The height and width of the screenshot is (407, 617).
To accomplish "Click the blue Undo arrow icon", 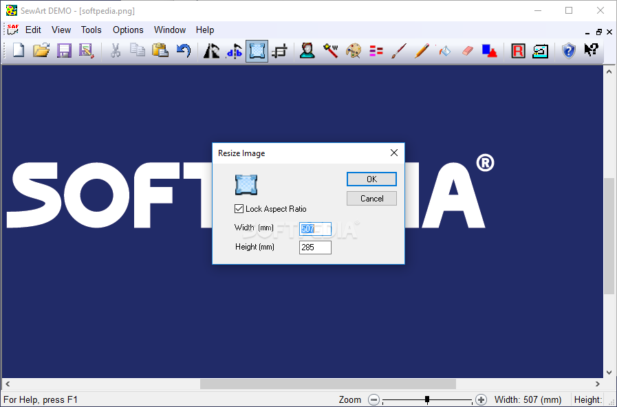I will point(184,50).
